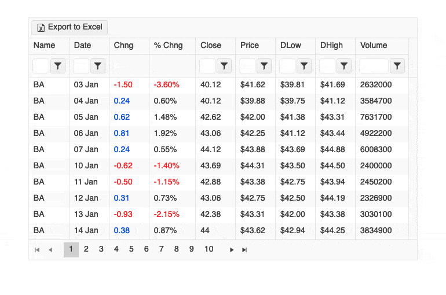Go to the next page arrow
The width and height of the screenshot is (446, 295).
[x=232, y=250]
